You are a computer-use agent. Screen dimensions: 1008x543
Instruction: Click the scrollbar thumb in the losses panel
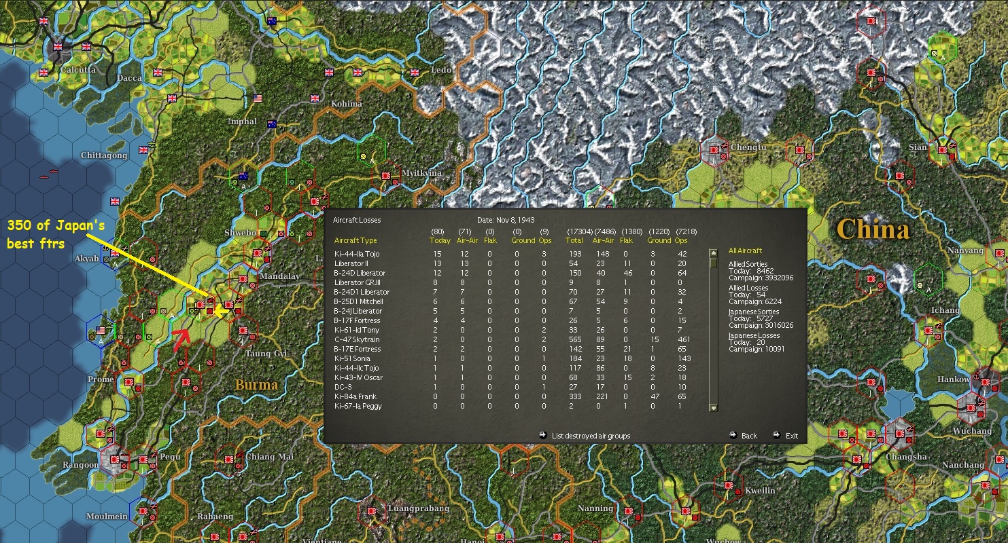point(714,263)
